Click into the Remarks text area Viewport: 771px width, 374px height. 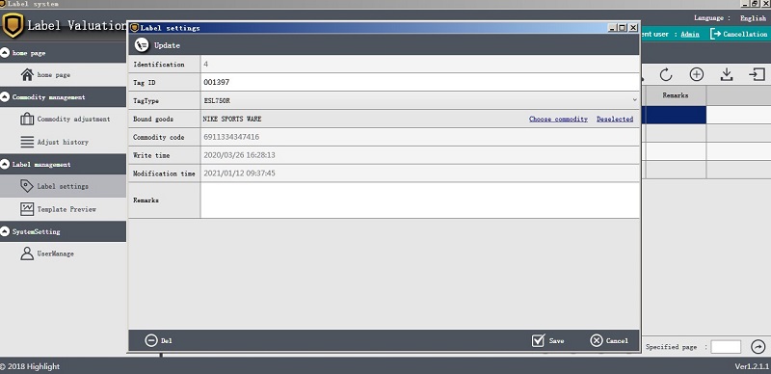[x=419, y=200]
